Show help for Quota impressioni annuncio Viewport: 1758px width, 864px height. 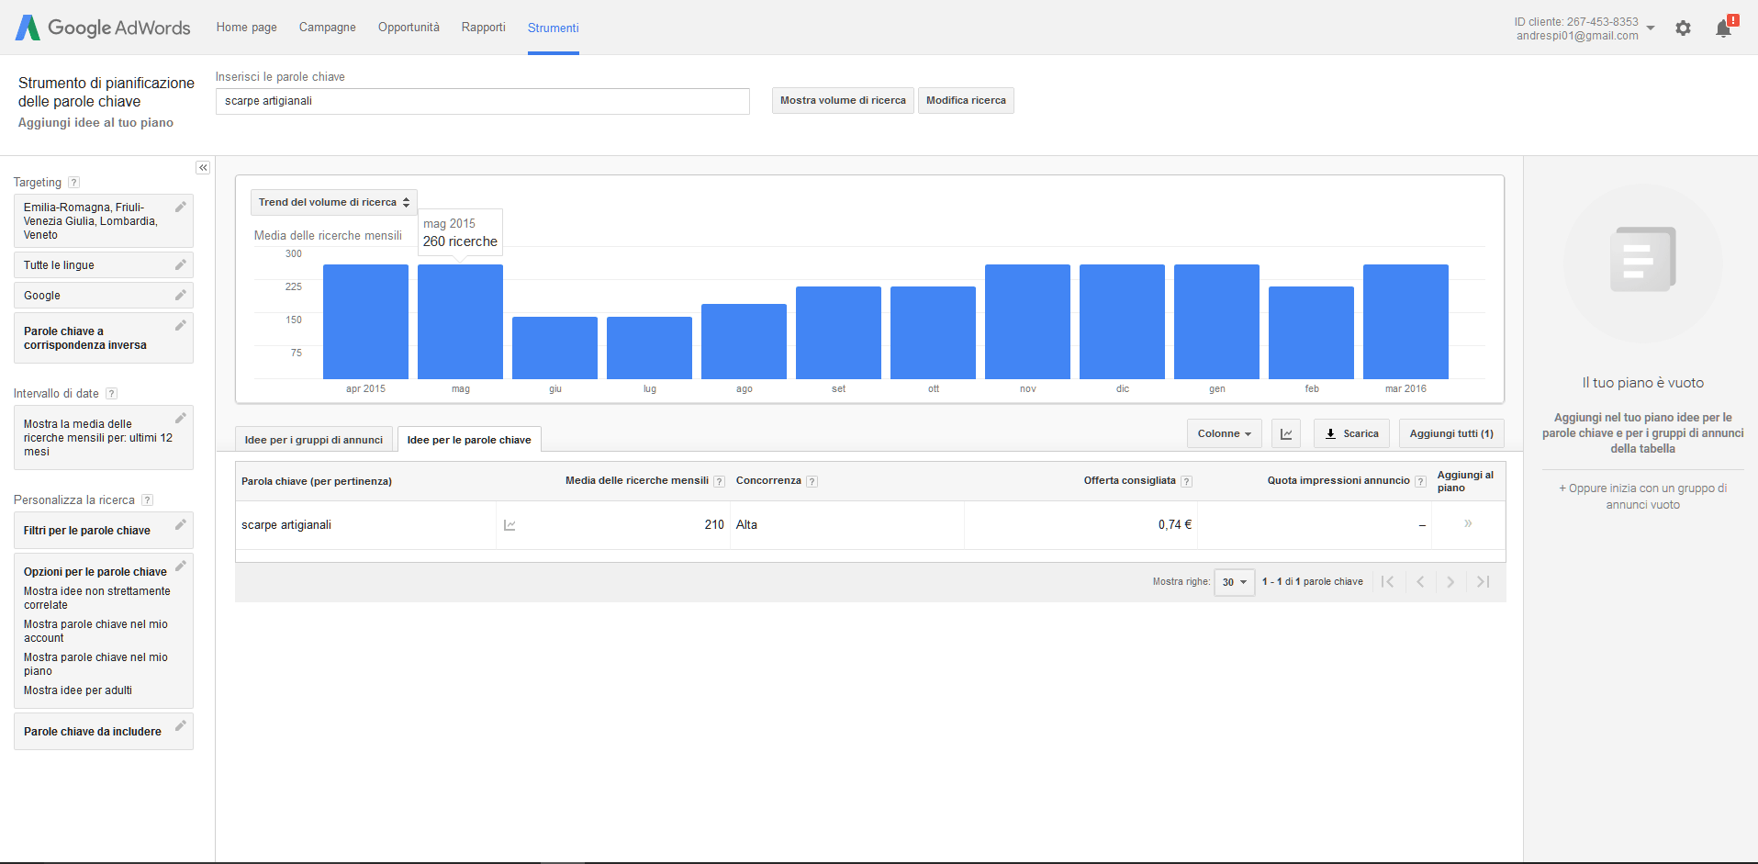pyautogui.click(x=1421, y=481)
